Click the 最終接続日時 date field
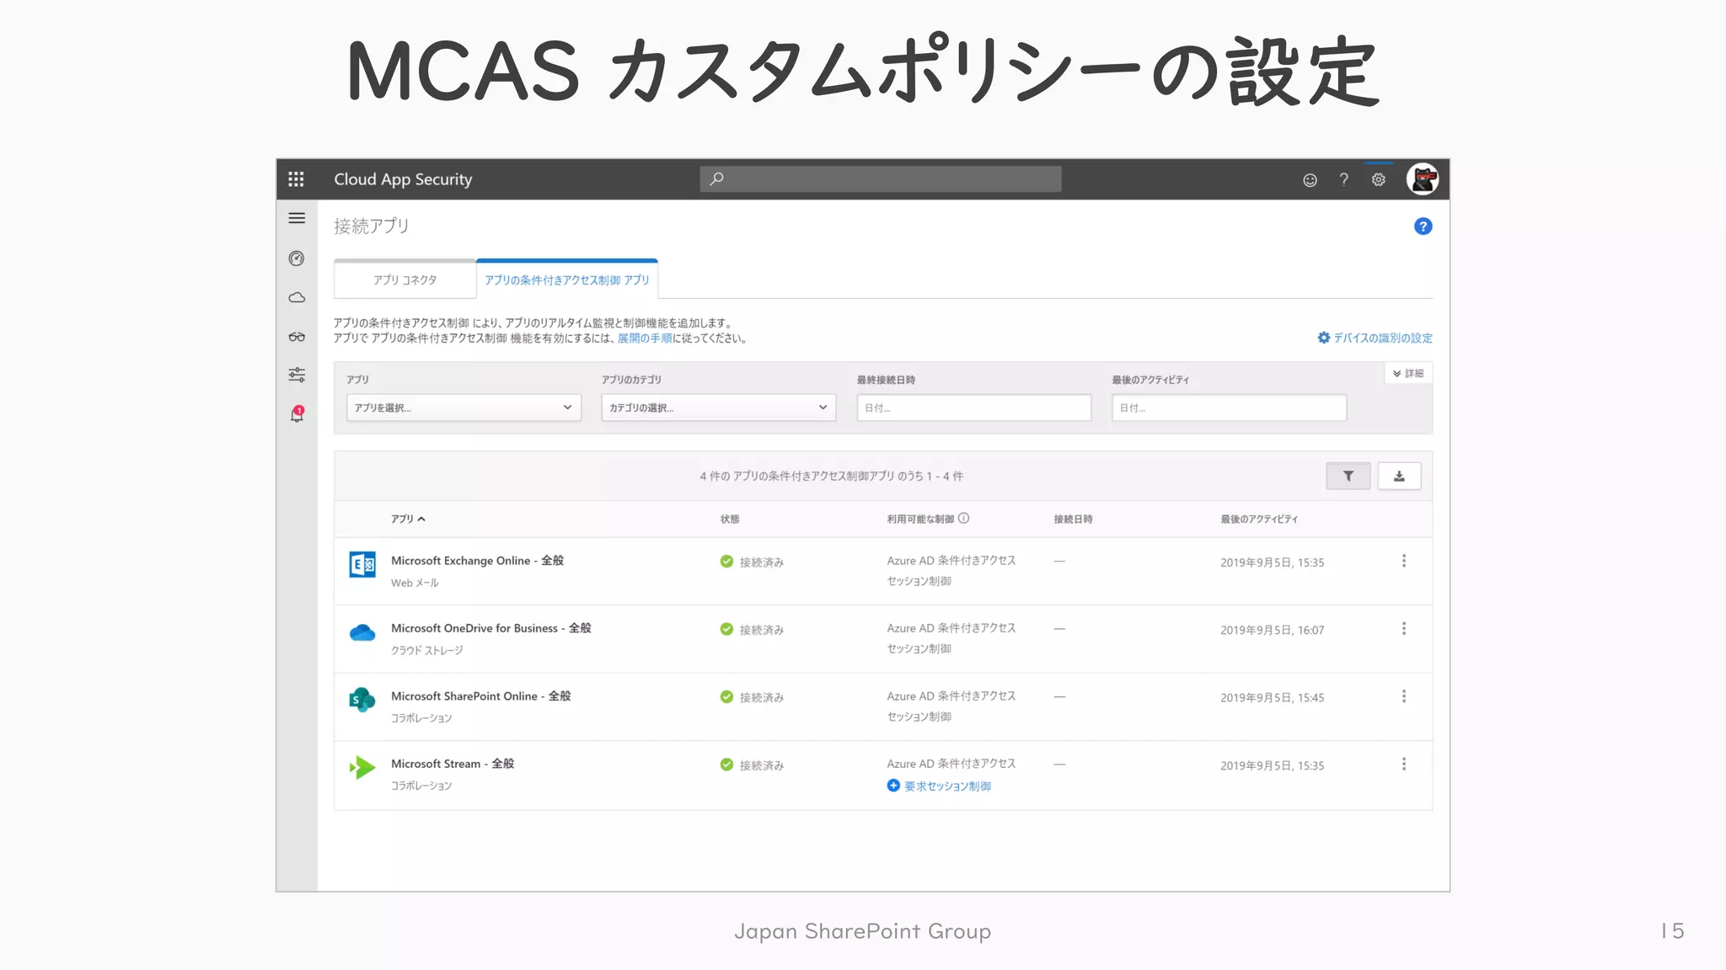Viewport: 1726px width, 970px height. pos(973,408)
